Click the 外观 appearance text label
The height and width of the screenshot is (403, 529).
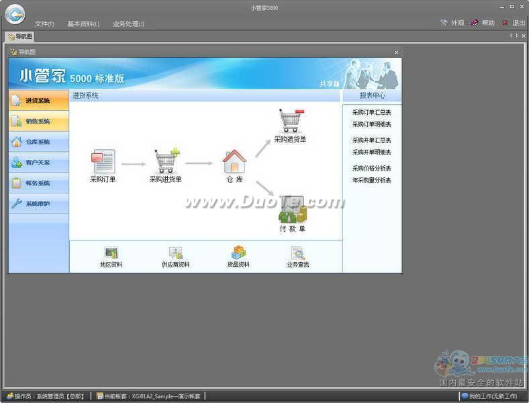[x=457, y=23]
